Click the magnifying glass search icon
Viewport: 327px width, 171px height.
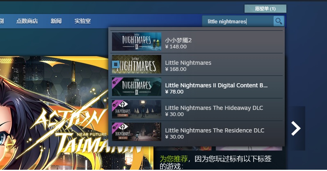279,21
